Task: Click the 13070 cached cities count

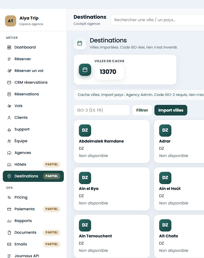Action: (108, 72)
